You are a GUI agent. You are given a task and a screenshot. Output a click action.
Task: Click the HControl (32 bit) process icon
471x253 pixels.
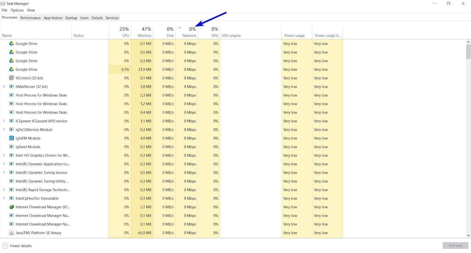[x=11, y=78]
